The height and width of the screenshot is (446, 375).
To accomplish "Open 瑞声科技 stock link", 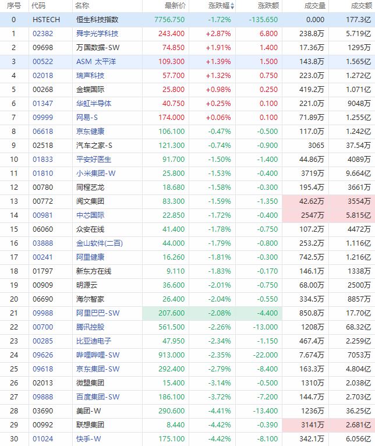I will point(90,75).
